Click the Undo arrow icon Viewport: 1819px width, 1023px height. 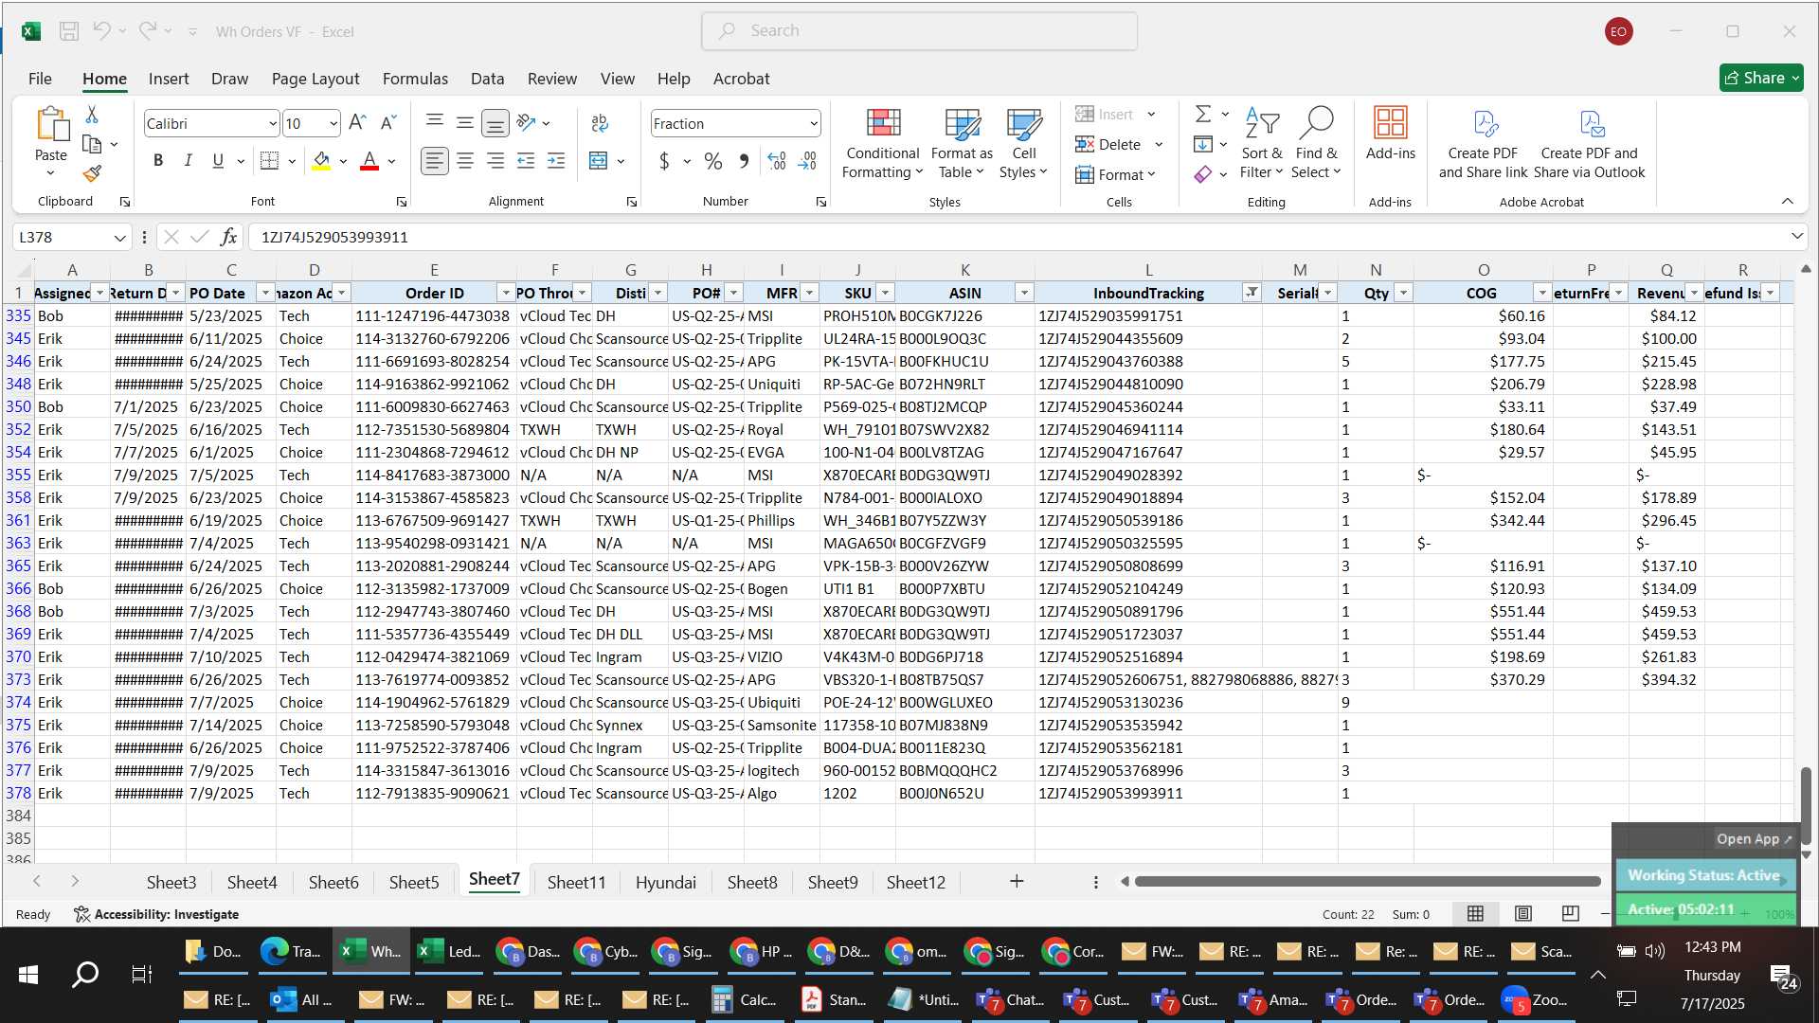coord(101,30)
